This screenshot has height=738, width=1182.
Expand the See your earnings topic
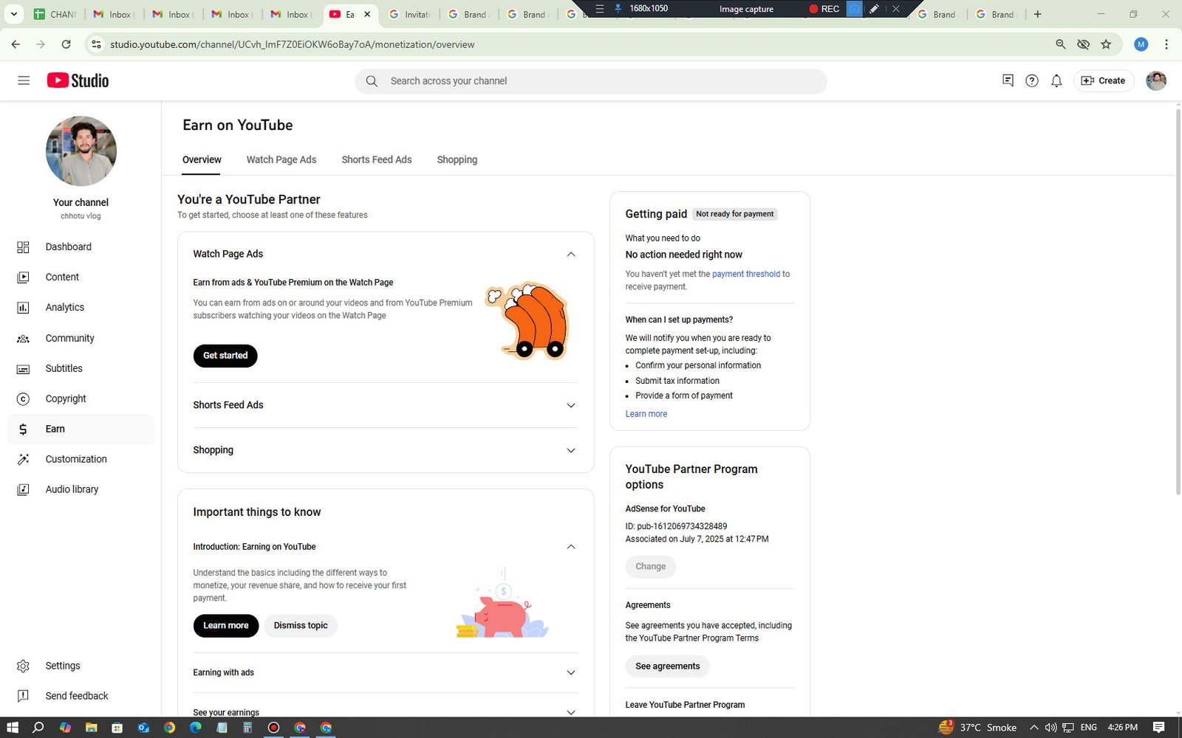[570, 712]
